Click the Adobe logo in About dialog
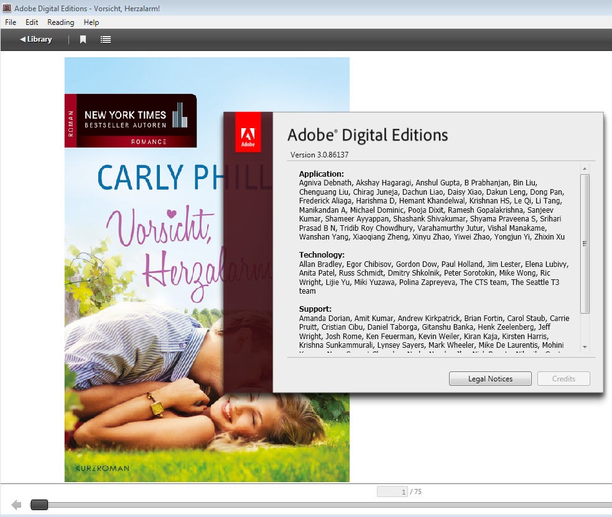Viewport: 612px width, 517px height. pyautogui.click(x=248, y=133)
